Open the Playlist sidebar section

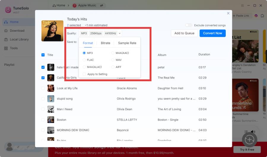point(9,65)
